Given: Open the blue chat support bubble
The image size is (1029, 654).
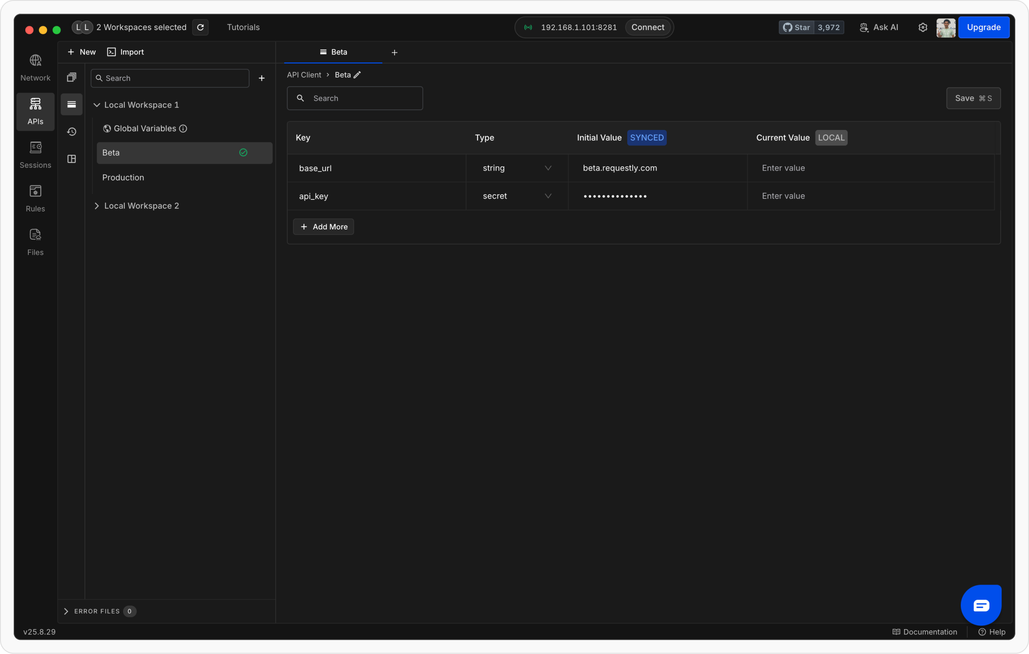Looking at the screenshot, I should coord(981,605).
